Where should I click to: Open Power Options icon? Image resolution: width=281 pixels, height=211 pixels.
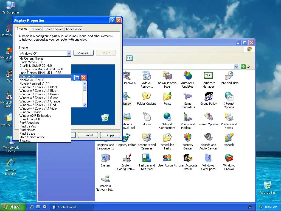coord(208,117)
